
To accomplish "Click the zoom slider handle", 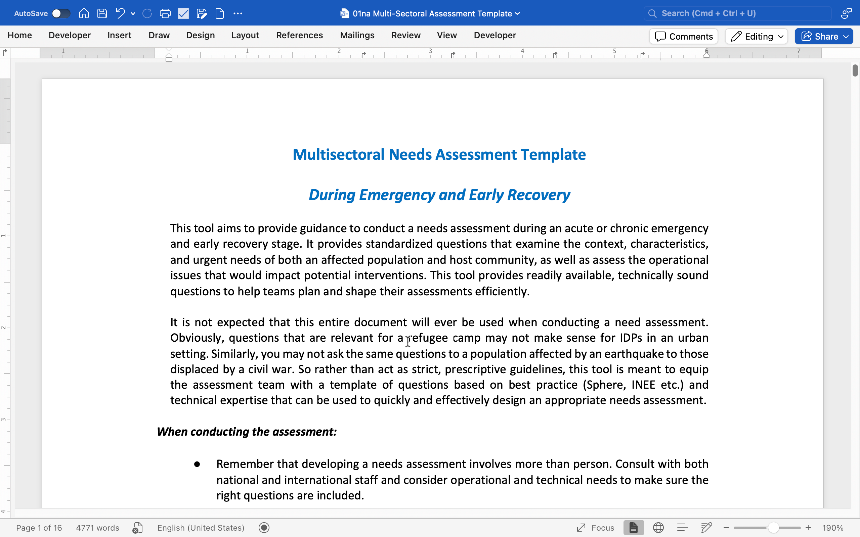I will (773, 528).
